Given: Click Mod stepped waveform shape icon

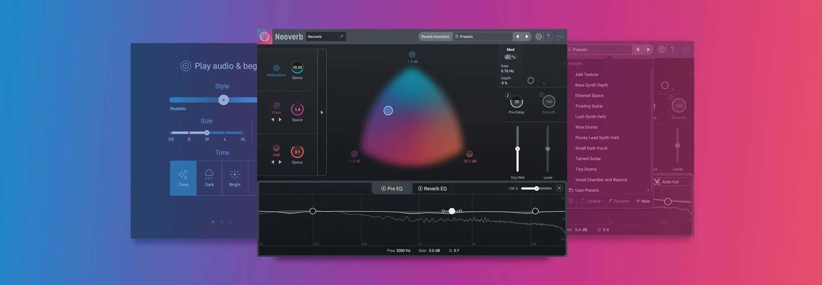Looking at the screenshot, I should [508, 57].
